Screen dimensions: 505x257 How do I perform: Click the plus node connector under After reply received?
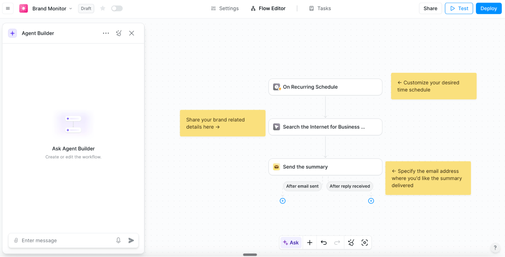coord(371,201)
